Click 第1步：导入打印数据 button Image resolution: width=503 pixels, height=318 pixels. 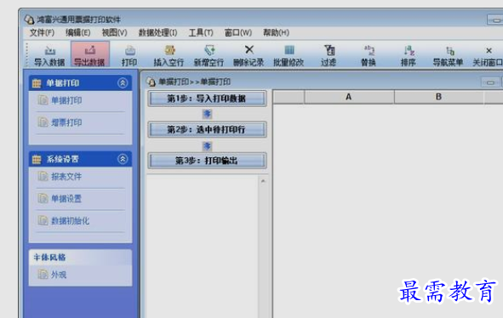[207, 99]
